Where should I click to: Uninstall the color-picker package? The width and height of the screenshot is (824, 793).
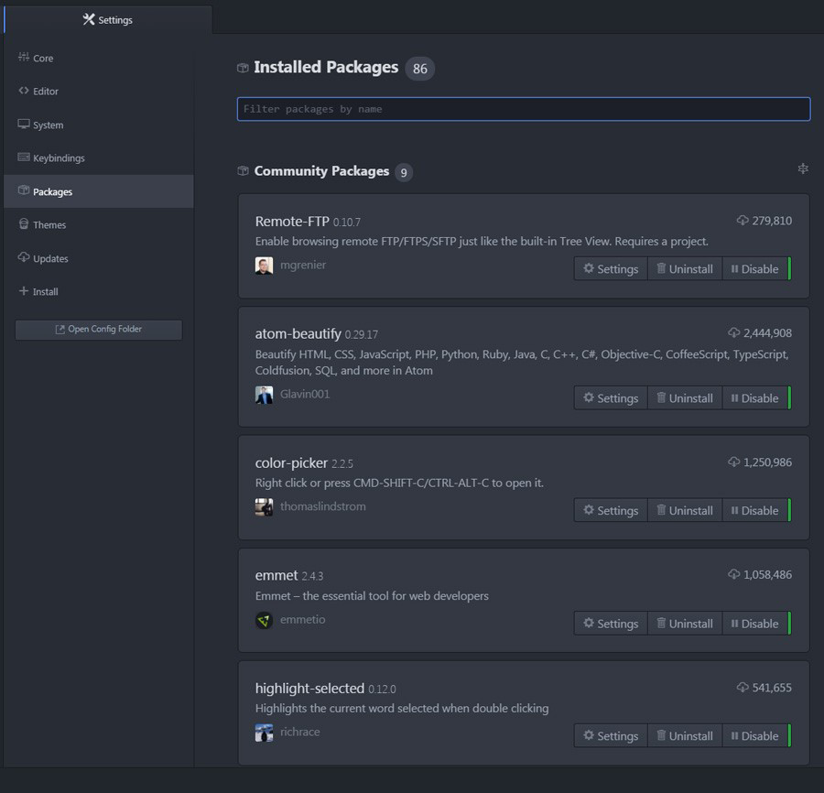click(x=685, y=510)
